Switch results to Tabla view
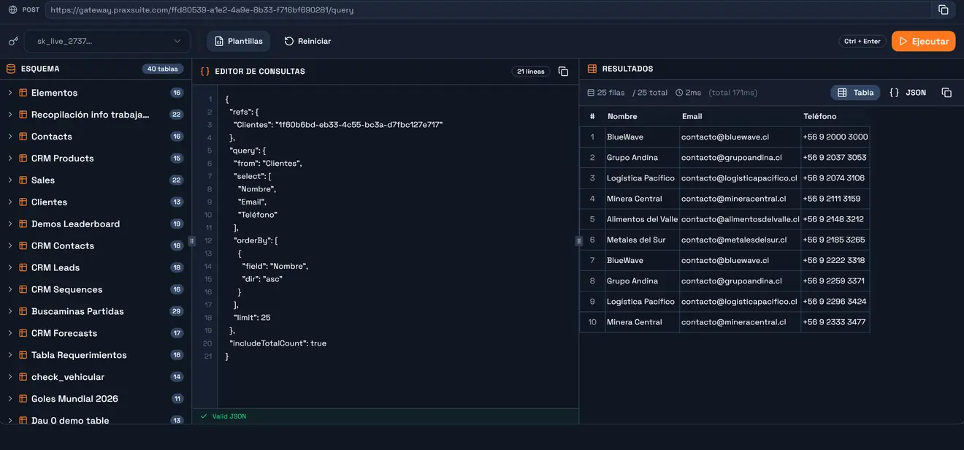 pyautogui.click(x=855, y=93)
